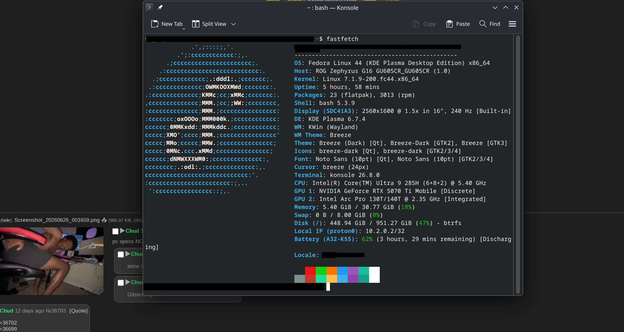The image size is (624, 332).
Task: Tick the checkbox on the Glistening reply
Action: 121,282
